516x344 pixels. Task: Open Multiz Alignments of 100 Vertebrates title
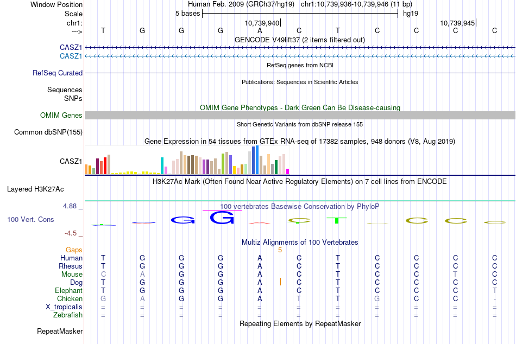point(300,243)
